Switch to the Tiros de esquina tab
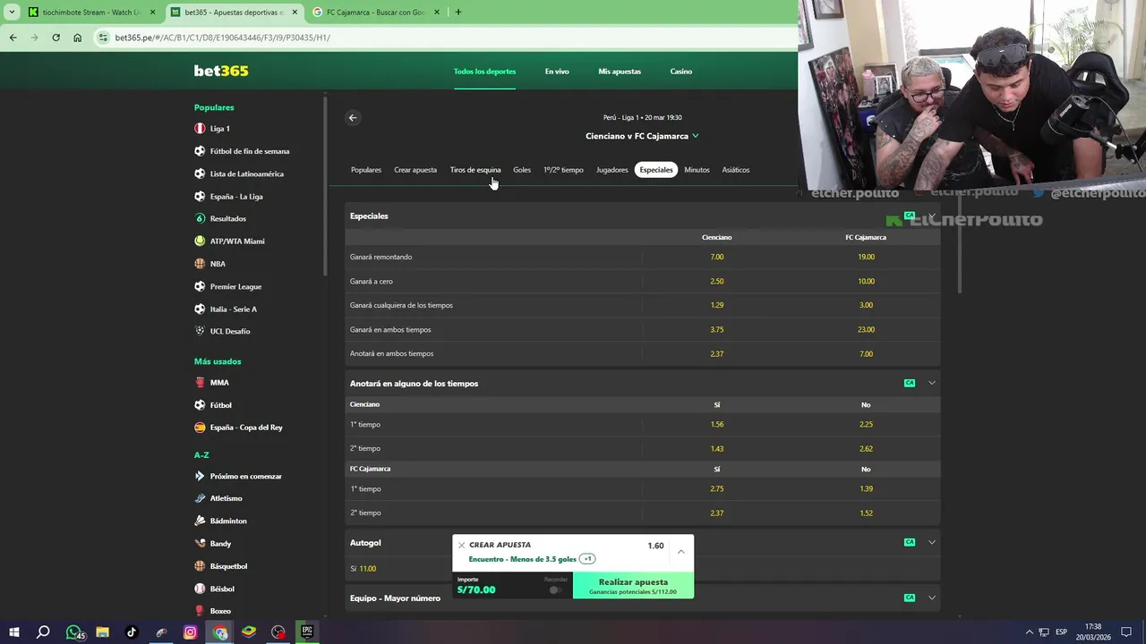The image size is (1146, 644). point(475,170)
